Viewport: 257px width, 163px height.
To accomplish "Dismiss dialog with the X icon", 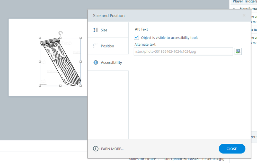I will (x=244, y=15).
